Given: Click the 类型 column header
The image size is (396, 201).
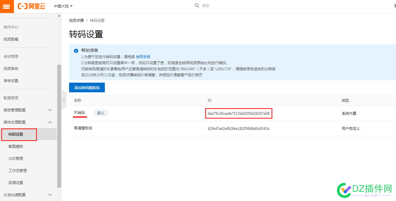Looking at the screenshot, I should tap(345, 100).
